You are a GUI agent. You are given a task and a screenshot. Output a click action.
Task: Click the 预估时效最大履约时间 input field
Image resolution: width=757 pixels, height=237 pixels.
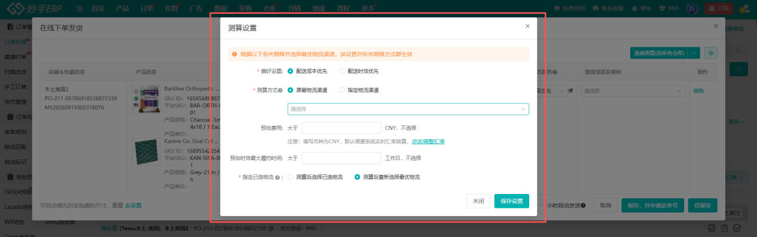pyautogui.click(x=341, y=158)
